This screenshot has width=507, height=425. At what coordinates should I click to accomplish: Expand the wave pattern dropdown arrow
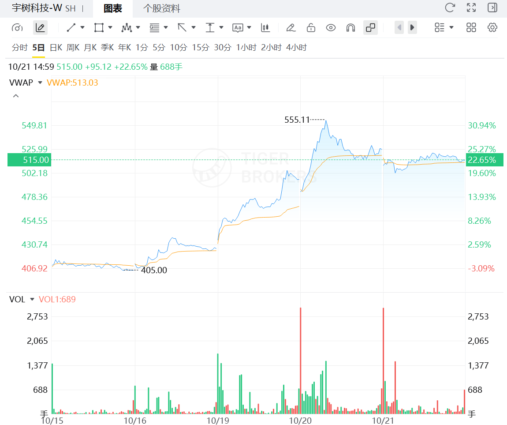tap(138, 27)
